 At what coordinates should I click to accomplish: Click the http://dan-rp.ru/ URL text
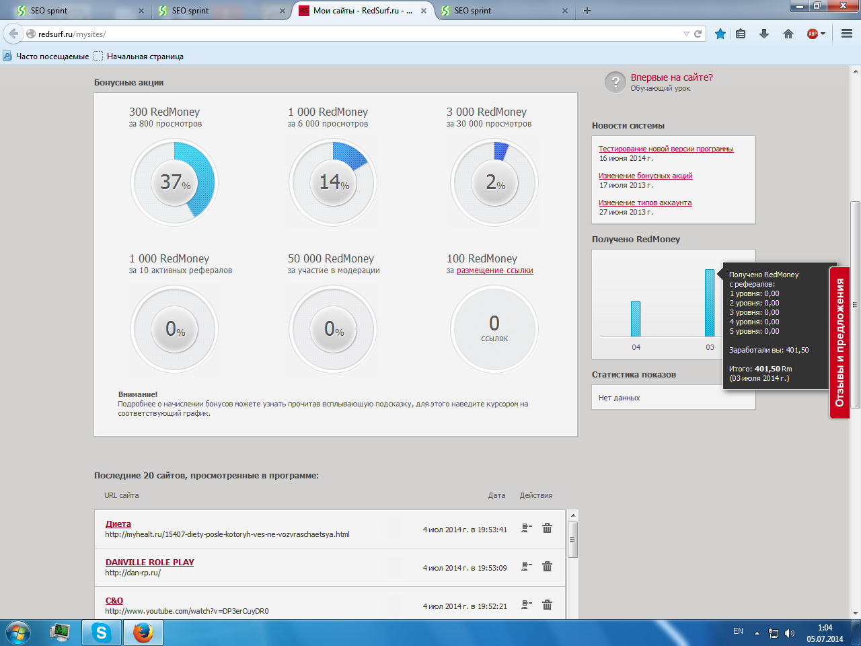click(x=133, y=573)
